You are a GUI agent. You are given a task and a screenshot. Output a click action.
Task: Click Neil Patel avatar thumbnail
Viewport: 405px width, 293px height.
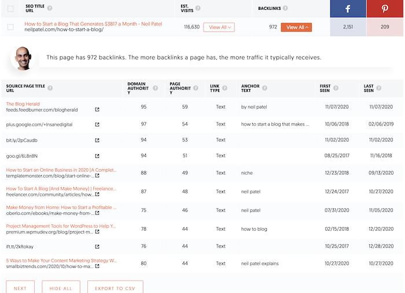[23, 58]
